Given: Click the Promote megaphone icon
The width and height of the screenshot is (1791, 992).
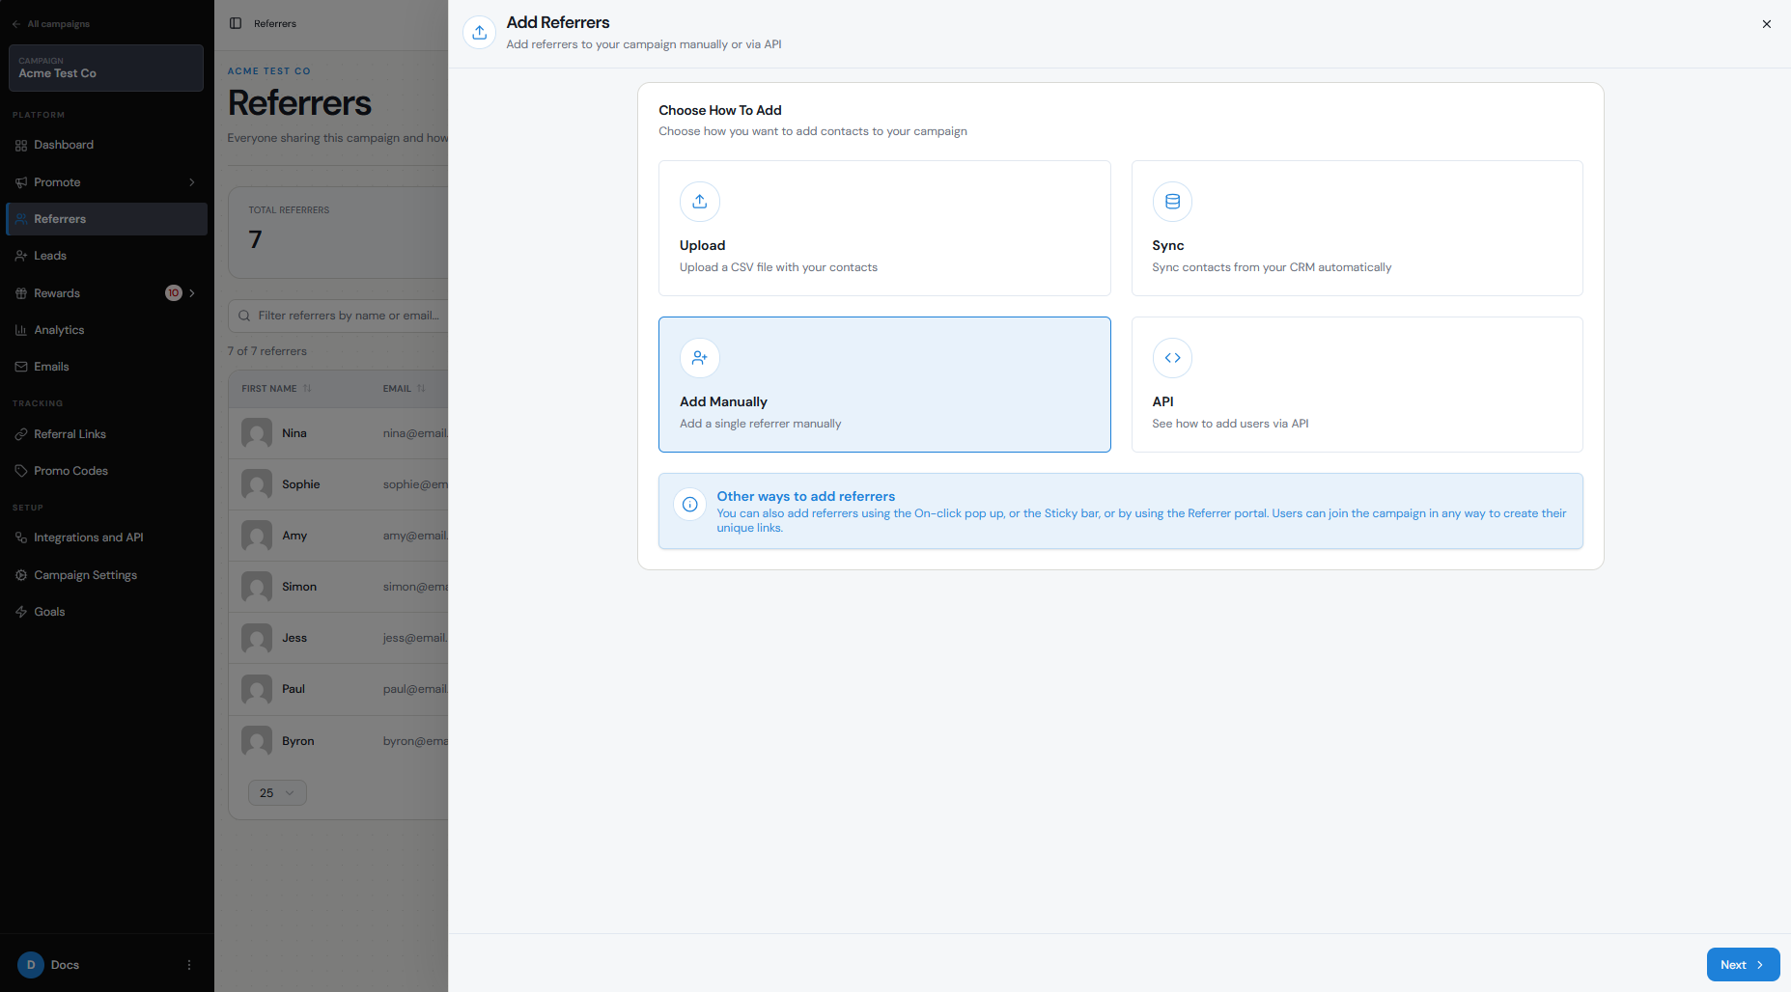Looking at the screenshot, I should [21, 182].
